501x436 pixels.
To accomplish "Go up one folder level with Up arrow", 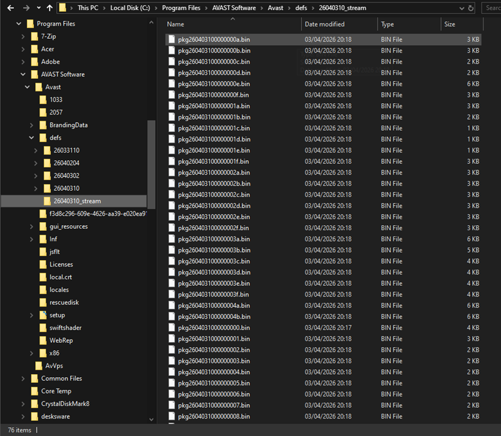I will pyautogui.click(x=49, y=8).
